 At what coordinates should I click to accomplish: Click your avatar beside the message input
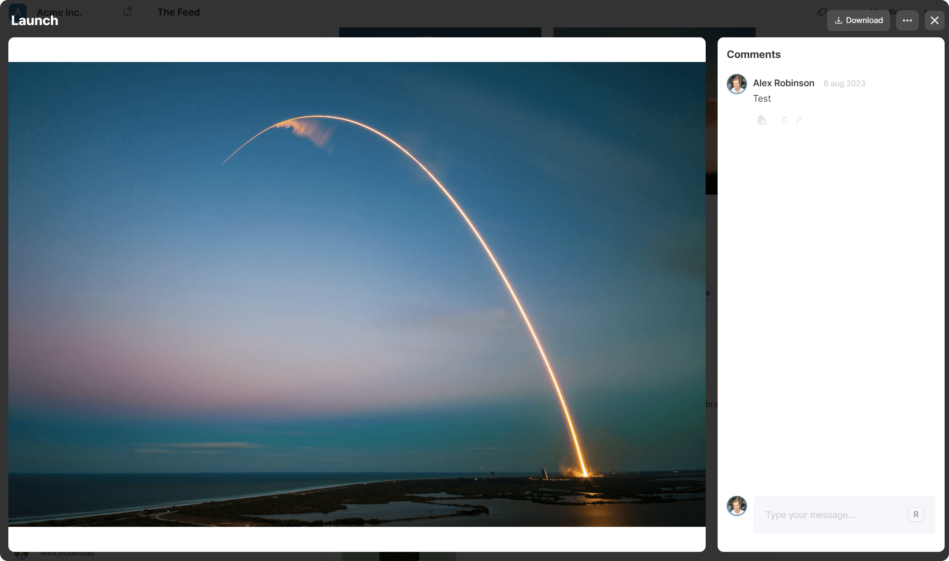(737, 506)
